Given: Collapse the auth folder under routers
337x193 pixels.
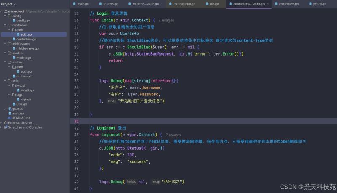Looking at the screenshot, I should 9,67.
